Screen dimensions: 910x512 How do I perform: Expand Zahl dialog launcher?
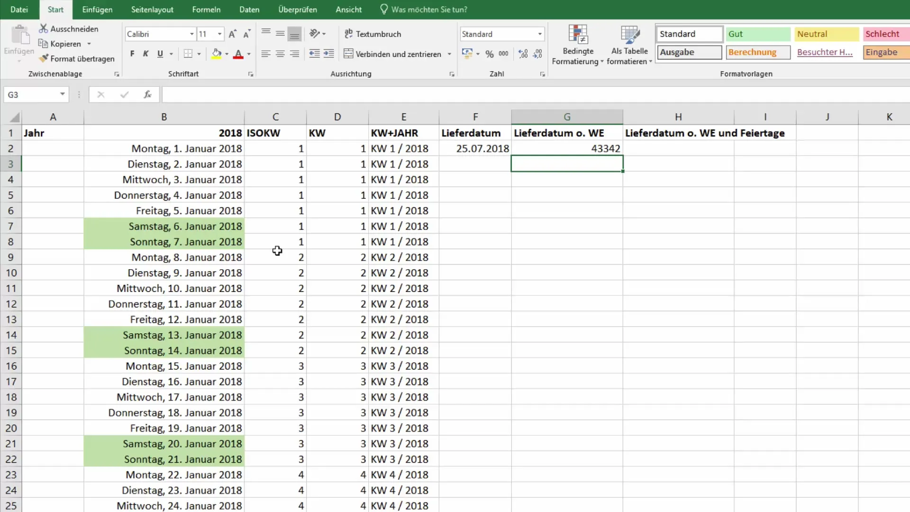(x=542, y=74)
